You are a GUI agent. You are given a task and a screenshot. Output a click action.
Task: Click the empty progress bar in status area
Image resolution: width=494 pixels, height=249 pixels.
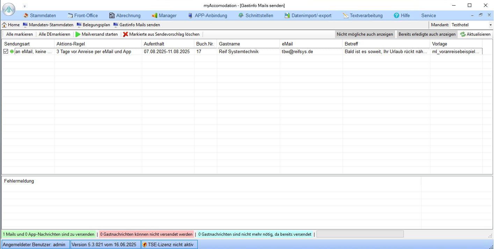[x=360, y=234]
